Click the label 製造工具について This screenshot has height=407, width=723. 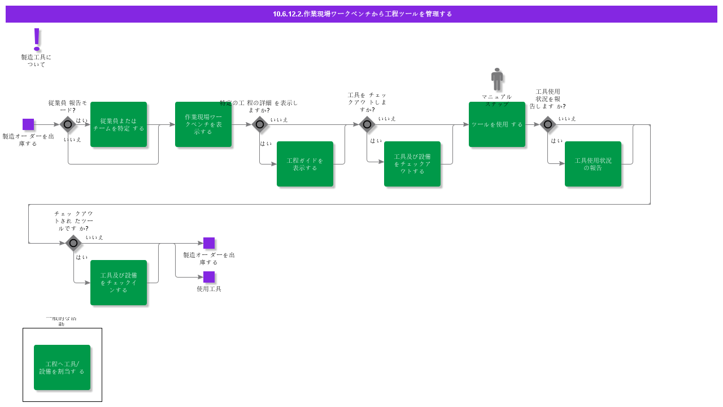pos(36,60)
